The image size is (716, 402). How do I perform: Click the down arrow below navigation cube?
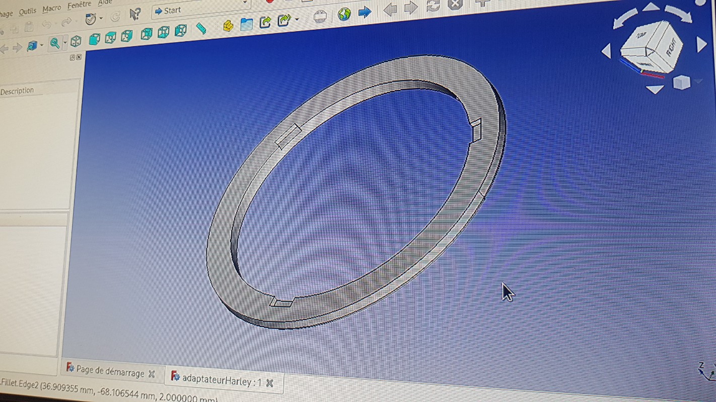point(654,90)
